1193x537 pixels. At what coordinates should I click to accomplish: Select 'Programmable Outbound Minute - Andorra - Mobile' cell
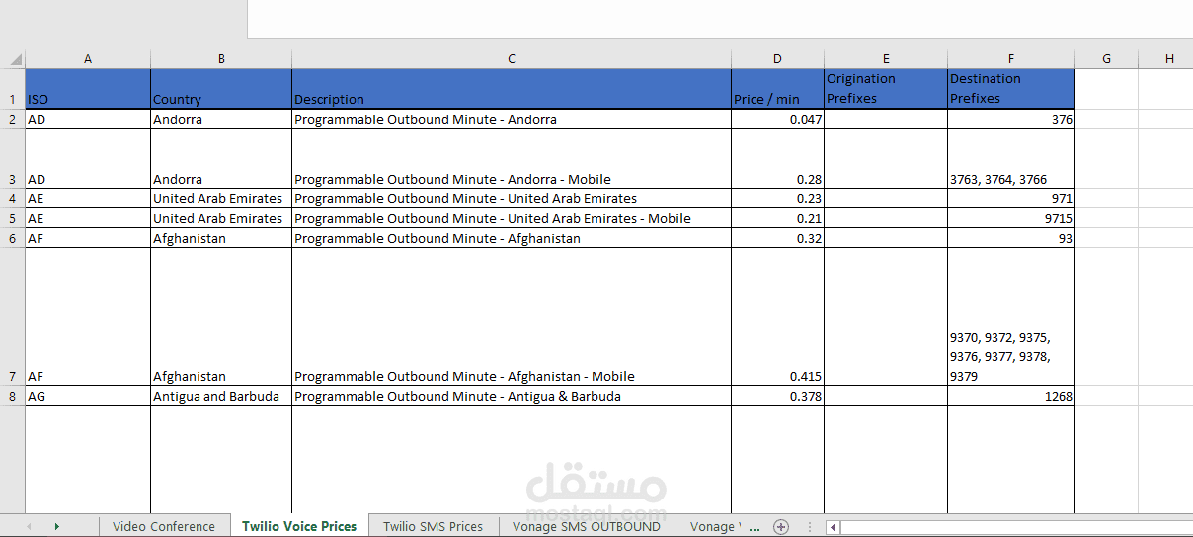(512, 159)
